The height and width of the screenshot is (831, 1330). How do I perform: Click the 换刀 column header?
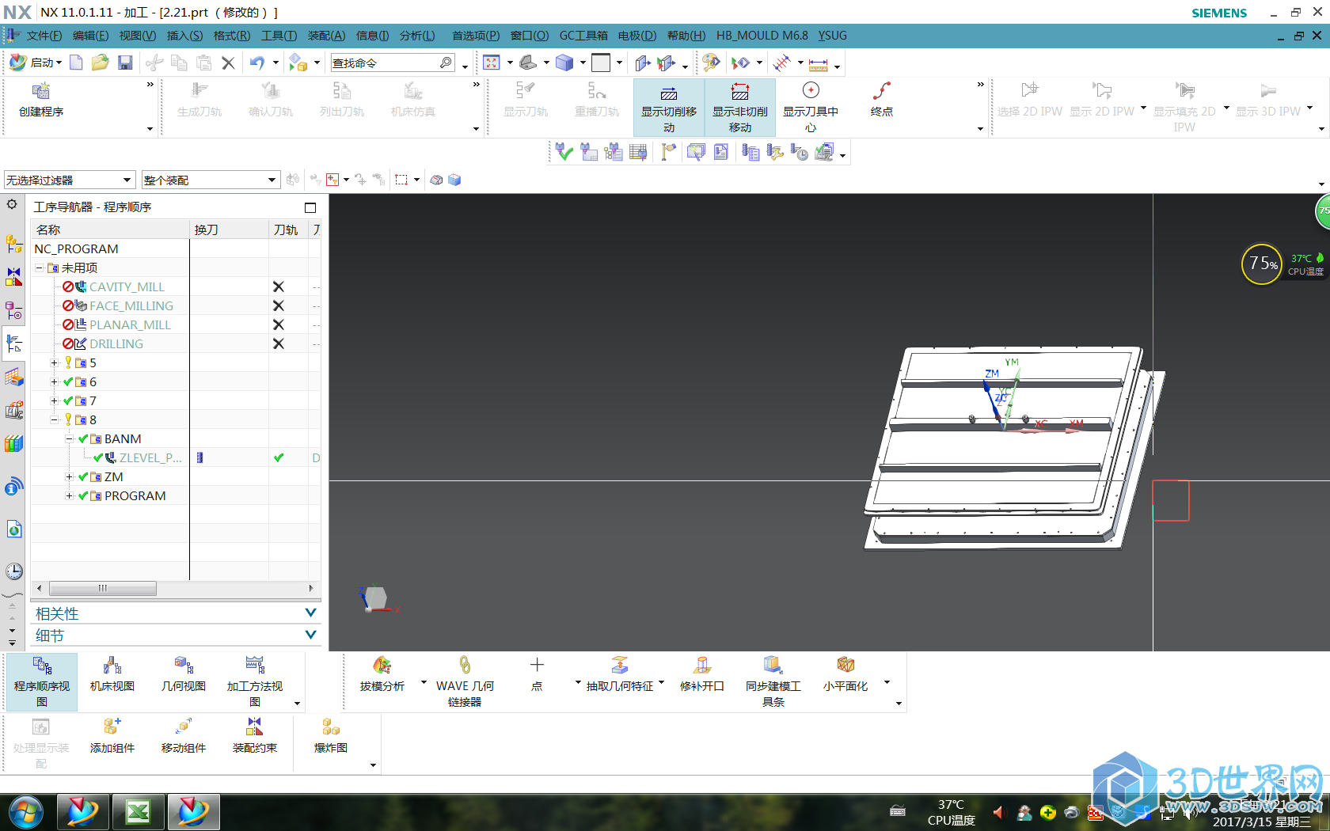pyautogui.click(x=229, y=230)
